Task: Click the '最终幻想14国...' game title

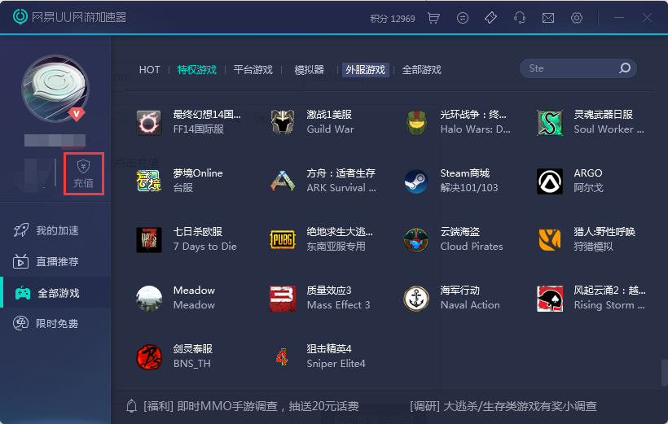Action: pyautogui.click(x=207, y=115)
